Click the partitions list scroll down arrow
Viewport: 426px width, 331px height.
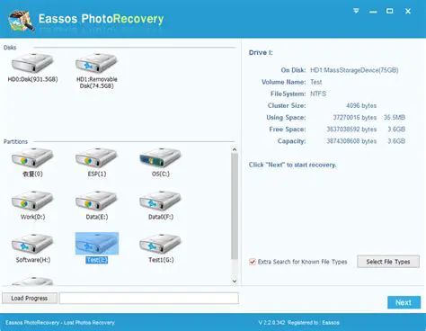[x=235, y=281]
